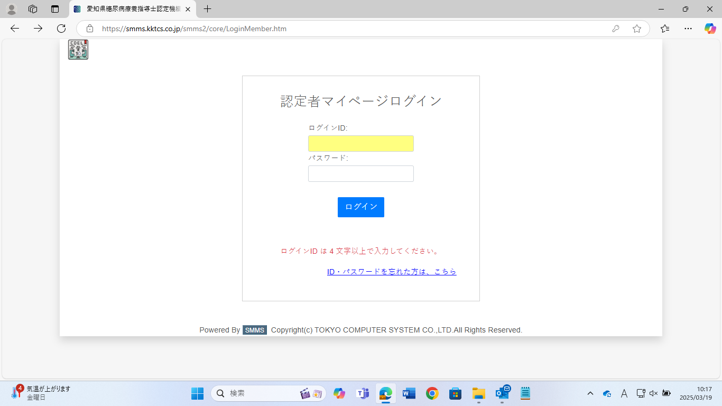Open browser Settings and more menu
The width and height of the screenshot is (722, 406).
pyautogui.click(x=688, y=29)
